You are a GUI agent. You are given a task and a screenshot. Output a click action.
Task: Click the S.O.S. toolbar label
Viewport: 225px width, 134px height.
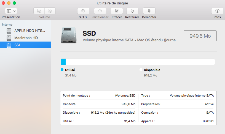click(x=83, y=17)
